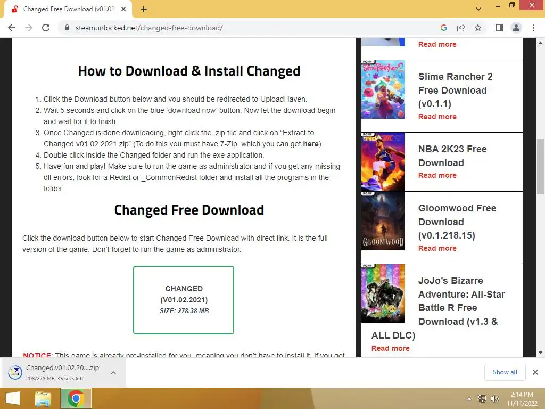Open the Google icon in the address bar
The height and width of the screenshot is (409, 545).
pyautogui.click(x=443, y=28)
